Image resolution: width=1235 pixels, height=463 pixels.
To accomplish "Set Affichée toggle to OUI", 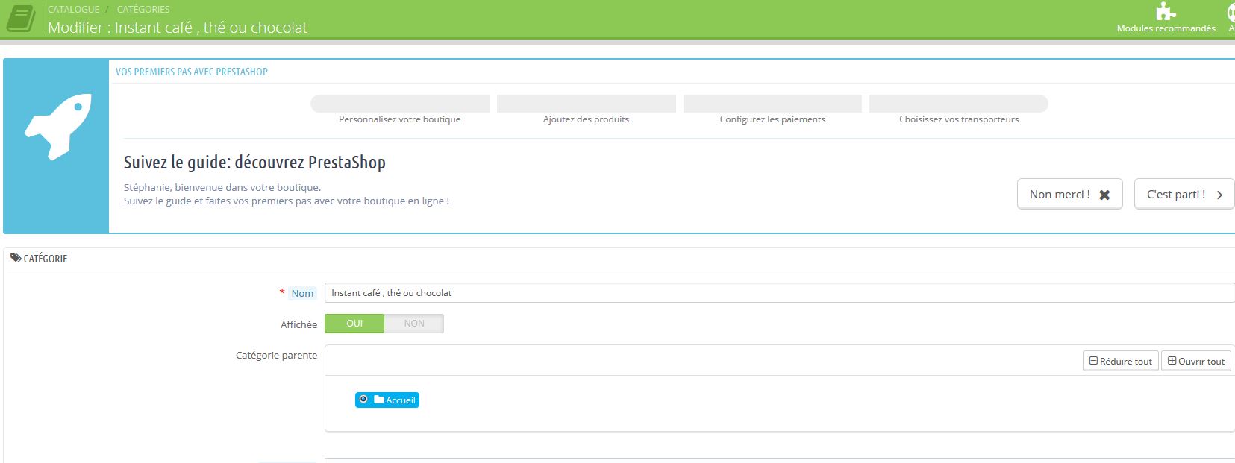I will (x=354, y=324).
